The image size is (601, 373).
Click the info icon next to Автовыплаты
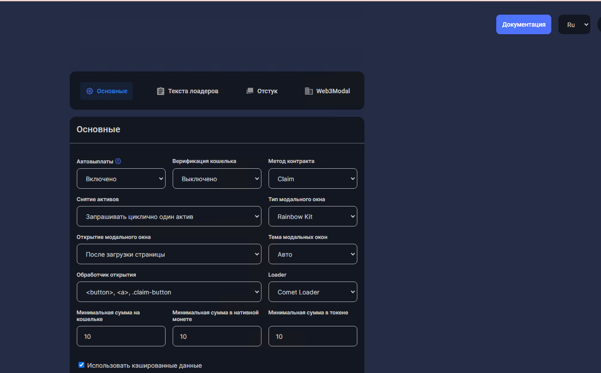118,161
